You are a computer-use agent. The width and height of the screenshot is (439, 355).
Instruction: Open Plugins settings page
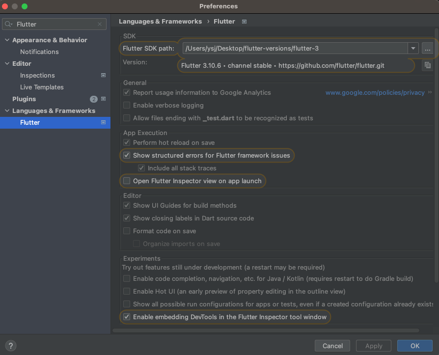[x=24, y=99]
